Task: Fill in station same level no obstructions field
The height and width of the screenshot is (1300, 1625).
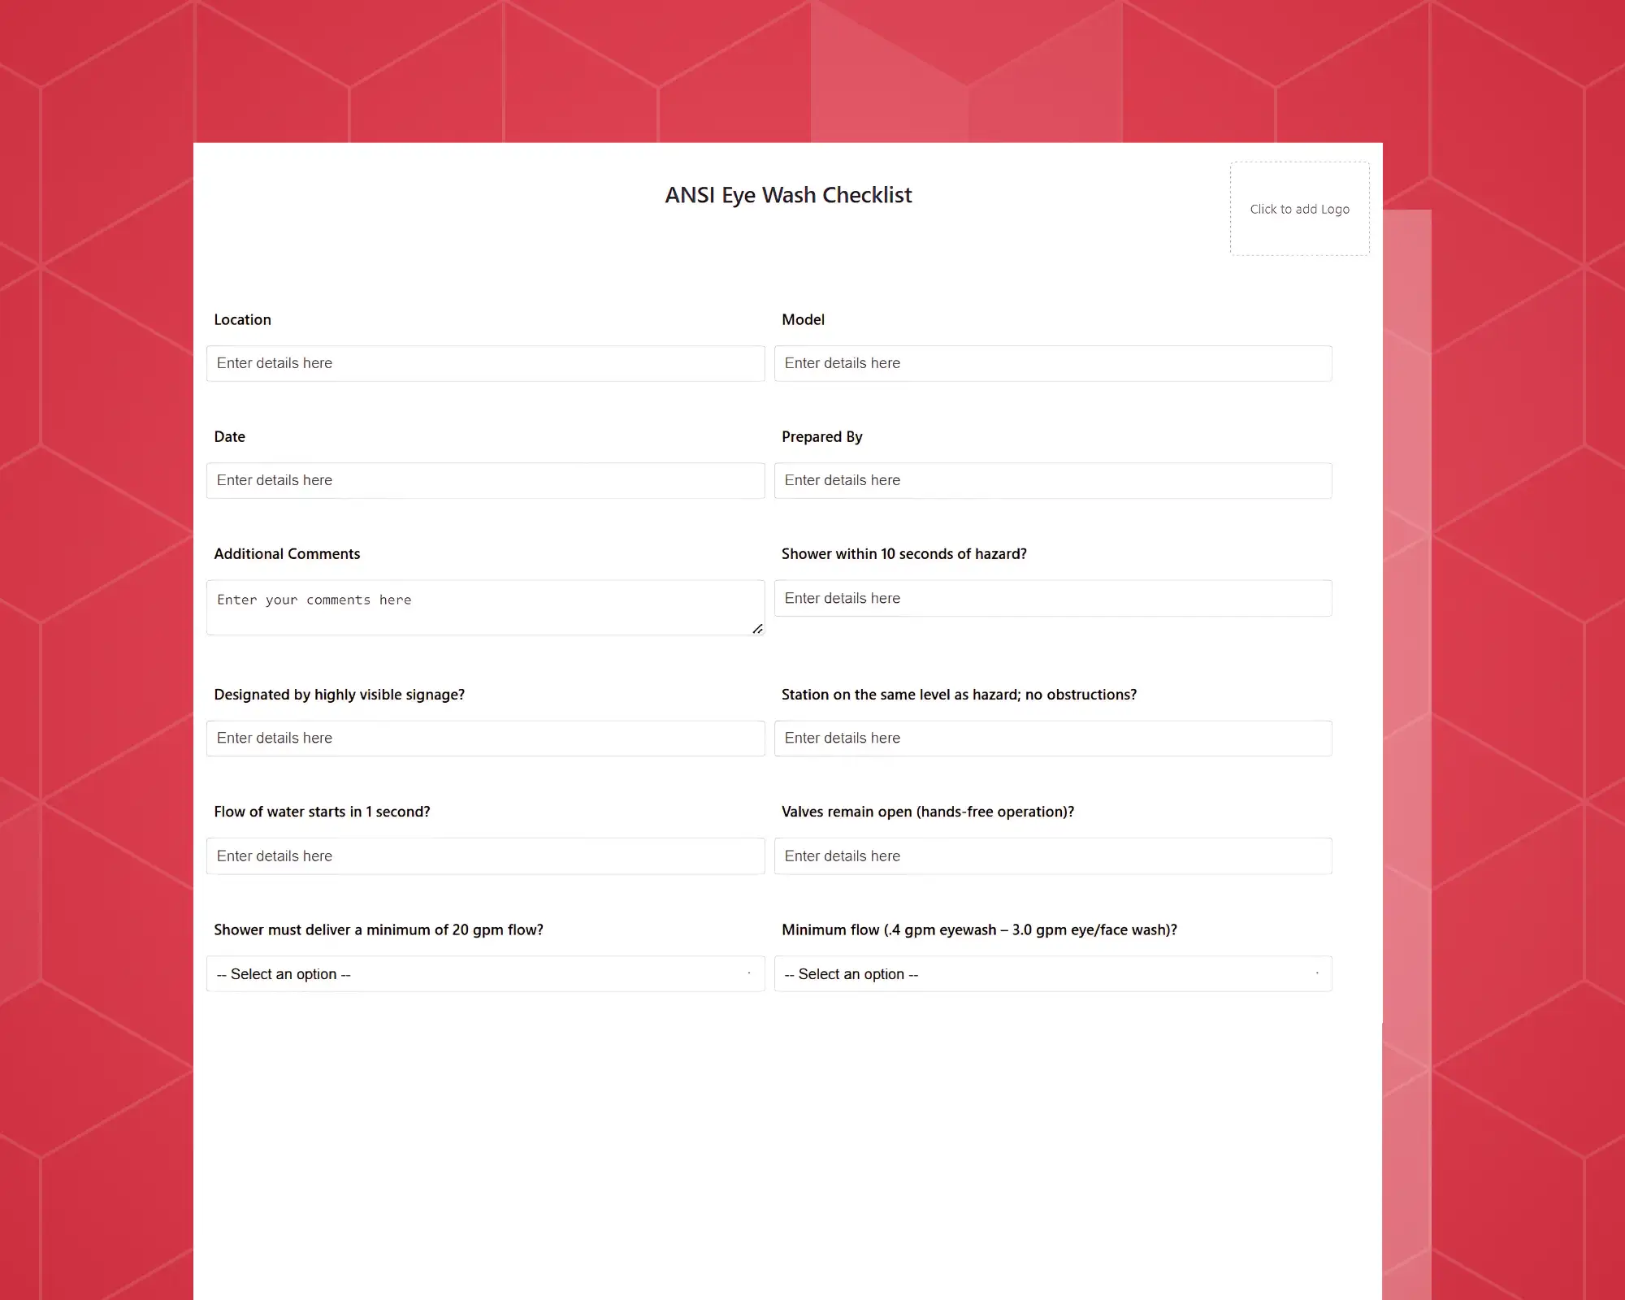Action: [1052, 738]
